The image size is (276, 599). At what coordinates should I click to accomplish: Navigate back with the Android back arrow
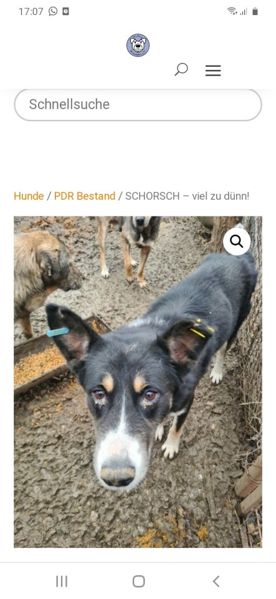(x=216, y=582)
